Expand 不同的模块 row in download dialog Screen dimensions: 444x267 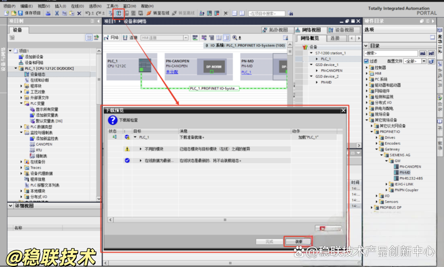pyautogui.click(x=141, y=149)
